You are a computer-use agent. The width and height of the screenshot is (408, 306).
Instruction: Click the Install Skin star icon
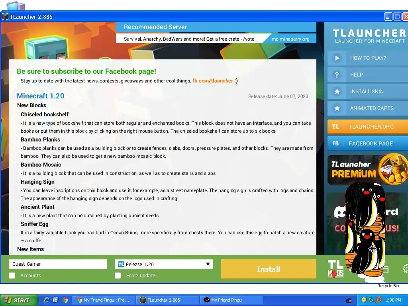coord(337,92)
